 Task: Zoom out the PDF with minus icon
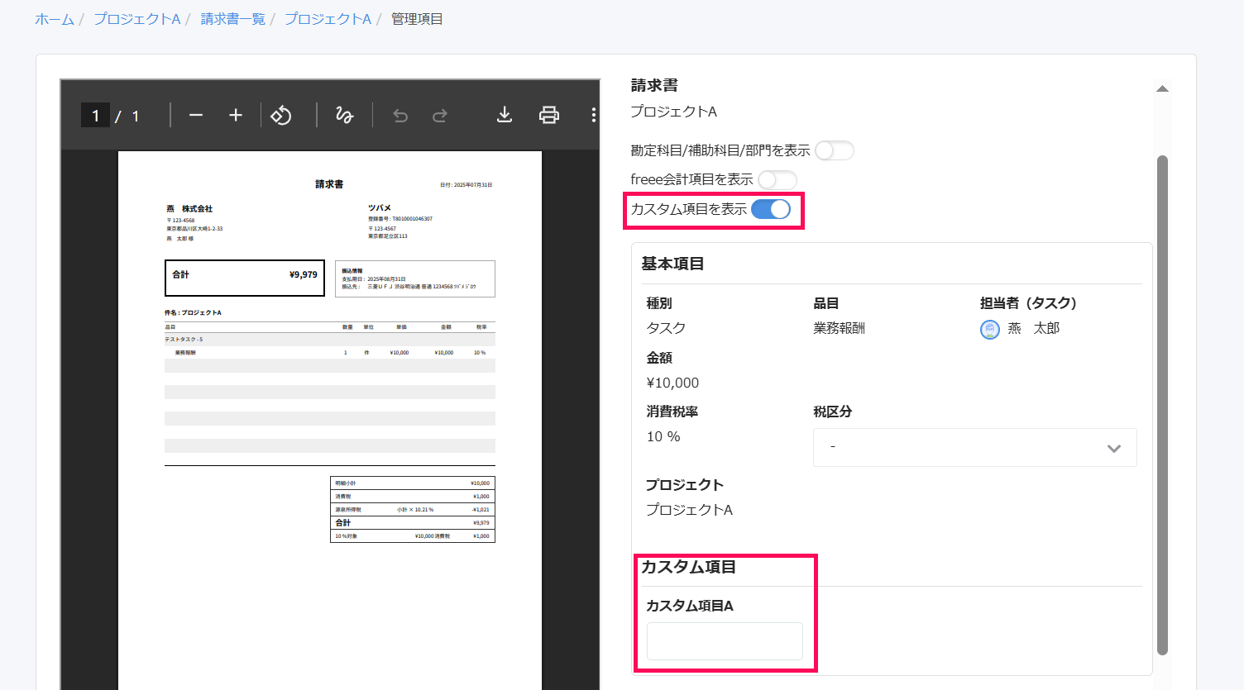tap(196, 115)
